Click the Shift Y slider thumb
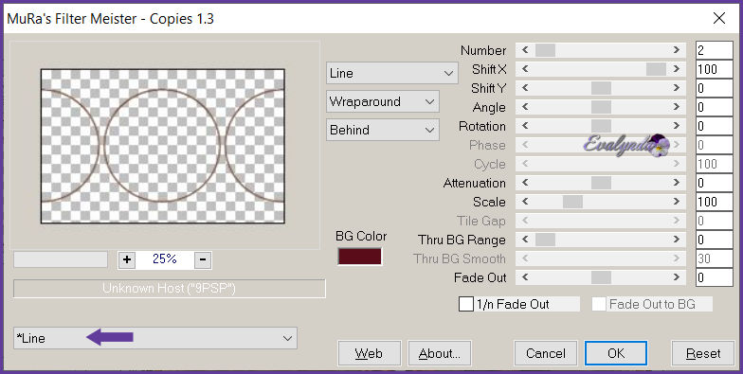 point(601,88)
